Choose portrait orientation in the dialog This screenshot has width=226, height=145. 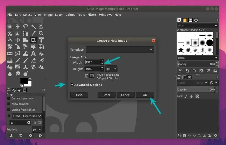pos(87,76)
